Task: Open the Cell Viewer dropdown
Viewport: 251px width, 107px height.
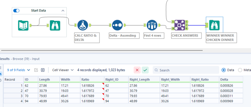Action: [63, 70]
